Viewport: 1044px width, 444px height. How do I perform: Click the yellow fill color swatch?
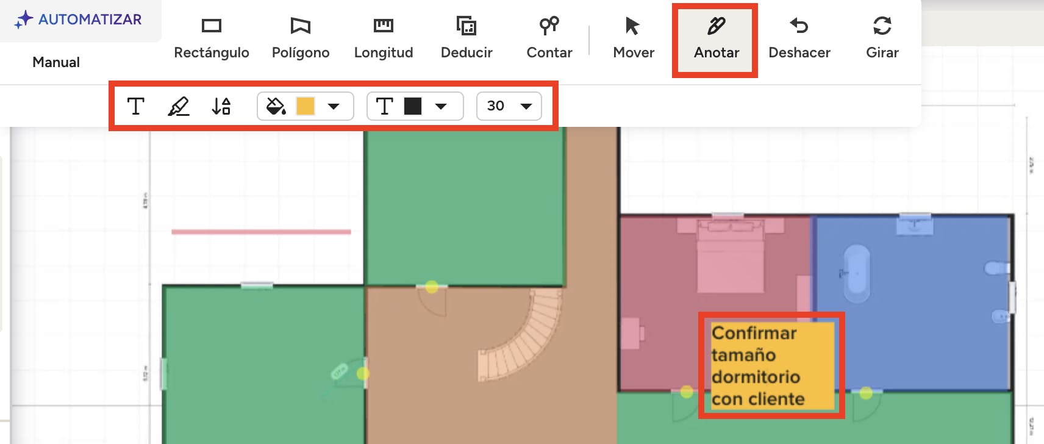tap(305, 106)
